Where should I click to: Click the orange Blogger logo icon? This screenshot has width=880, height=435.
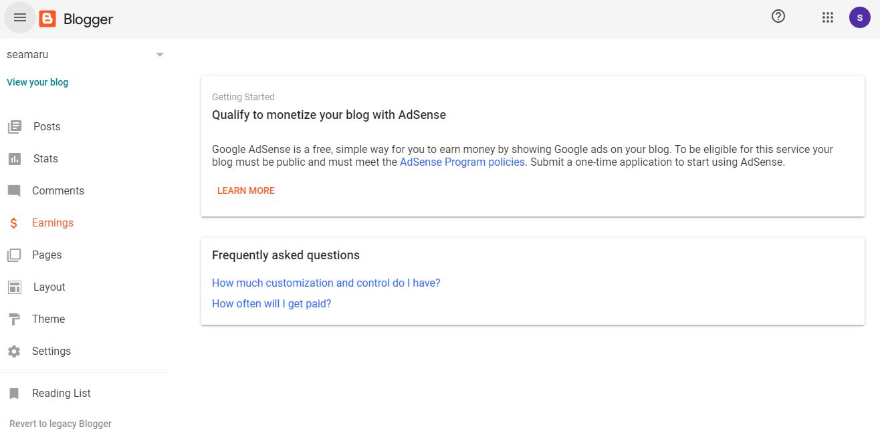[47, 19]
